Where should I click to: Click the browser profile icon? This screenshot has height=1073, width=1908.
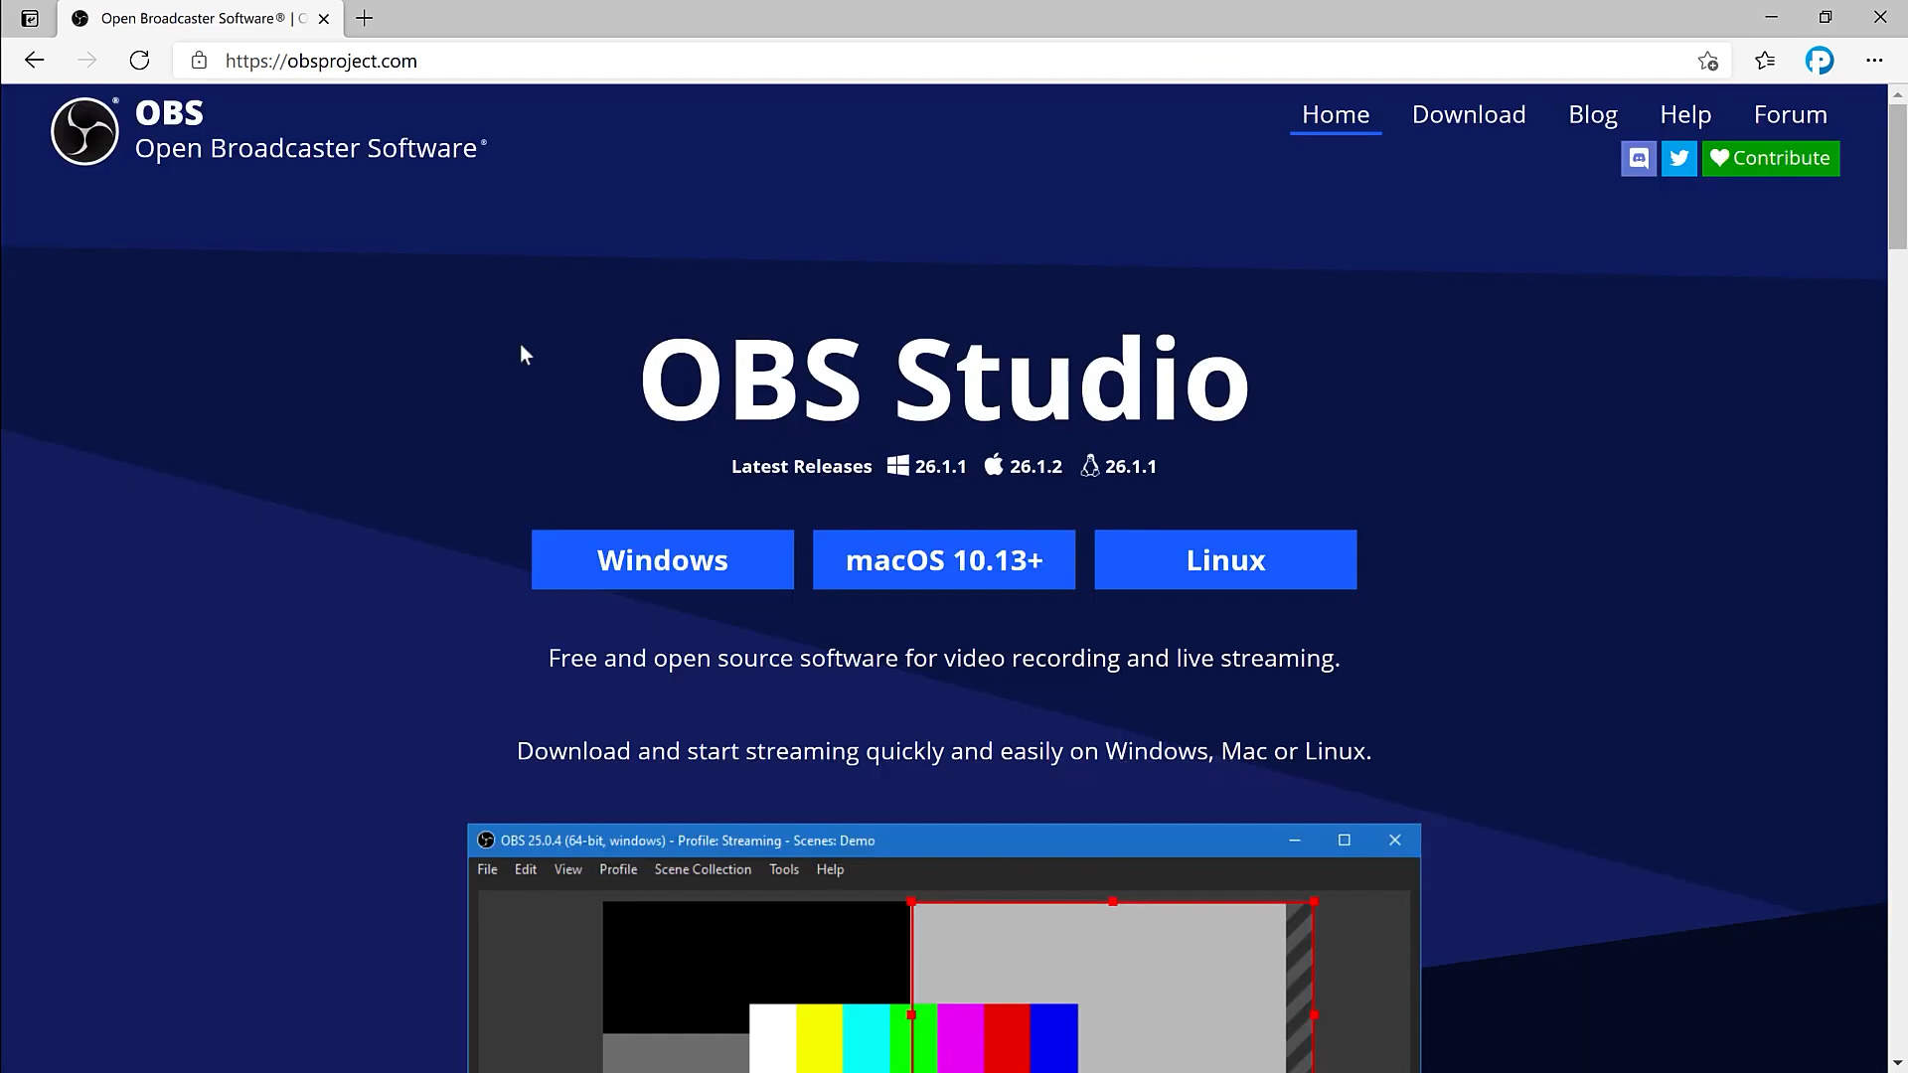(x=1820, y=61)
